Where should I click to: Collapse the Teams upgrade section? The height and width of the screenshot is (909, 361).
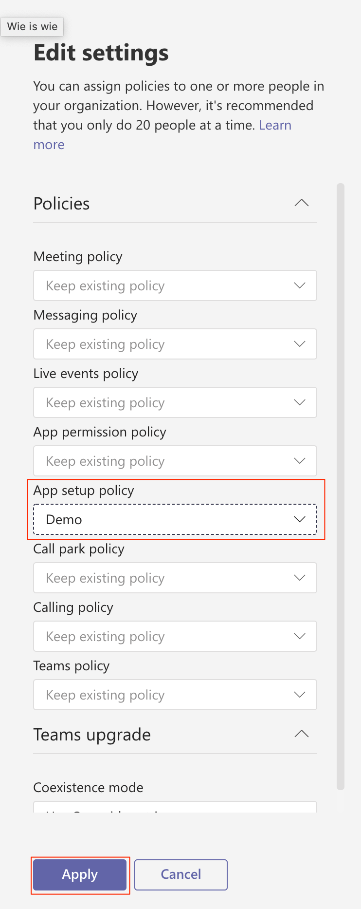tap(301, 734)
